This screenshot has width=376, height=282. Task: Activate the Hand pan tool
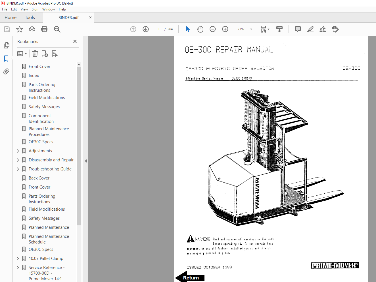pyautogui.click(x=200, y=29)
